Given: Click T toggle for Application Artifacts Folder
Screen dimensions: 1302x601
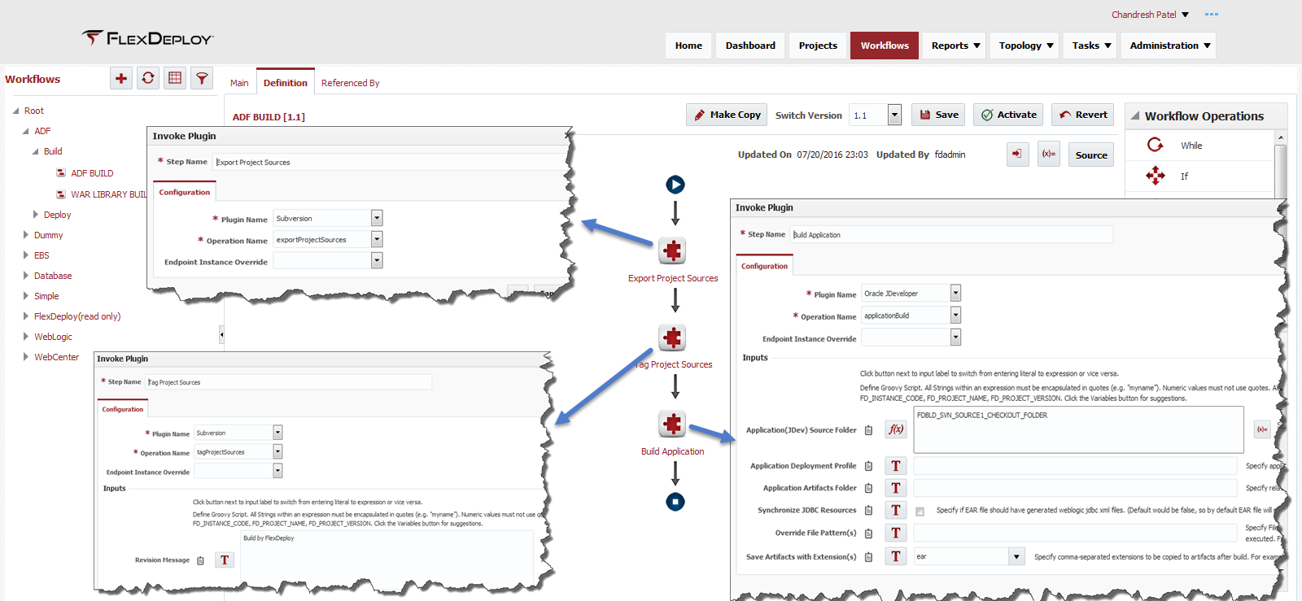Looking at the screenshot, I should [896, 488].
